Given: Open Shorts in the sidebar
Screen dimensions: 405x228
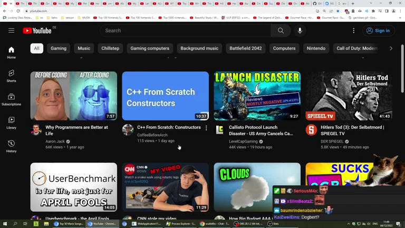Looking at the screenshot, I should [x=11, y=76].
